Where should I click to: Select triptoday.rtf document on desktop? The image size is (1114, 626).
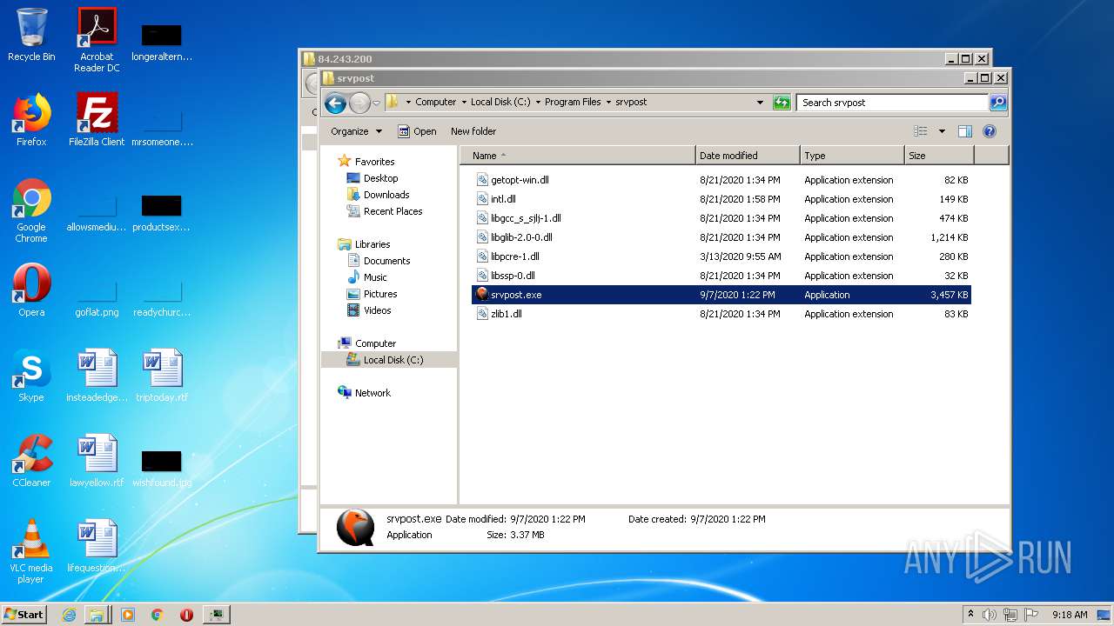pos(162,376)
